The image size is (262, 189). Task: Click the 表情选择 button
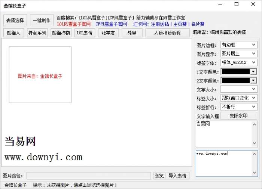[x=15, y=20]
